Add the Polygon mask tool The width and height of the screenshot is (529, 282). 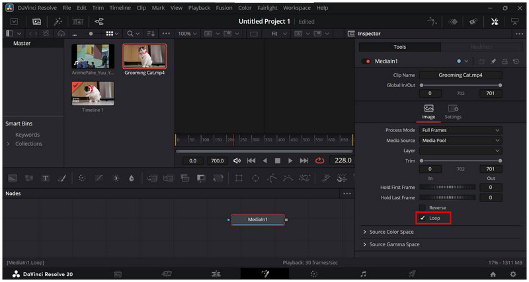[272, 178]
